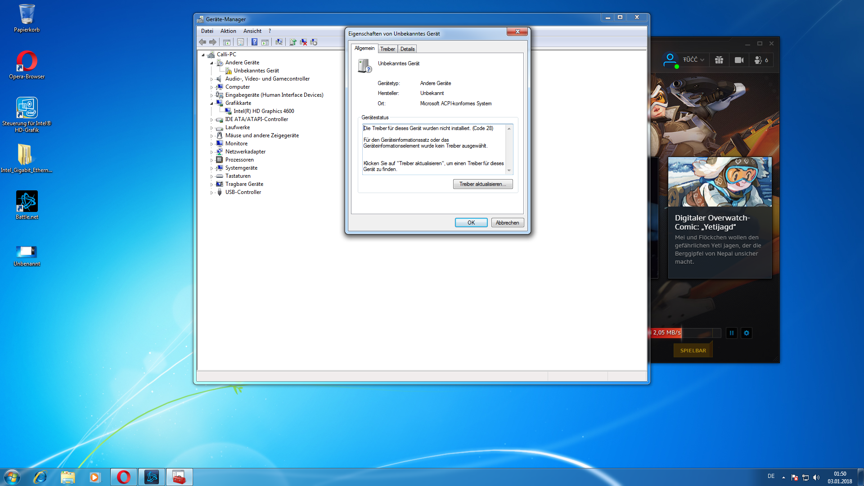Pause the Battle.net download
This screenshot has width=864, height=486.
[732, 333]
